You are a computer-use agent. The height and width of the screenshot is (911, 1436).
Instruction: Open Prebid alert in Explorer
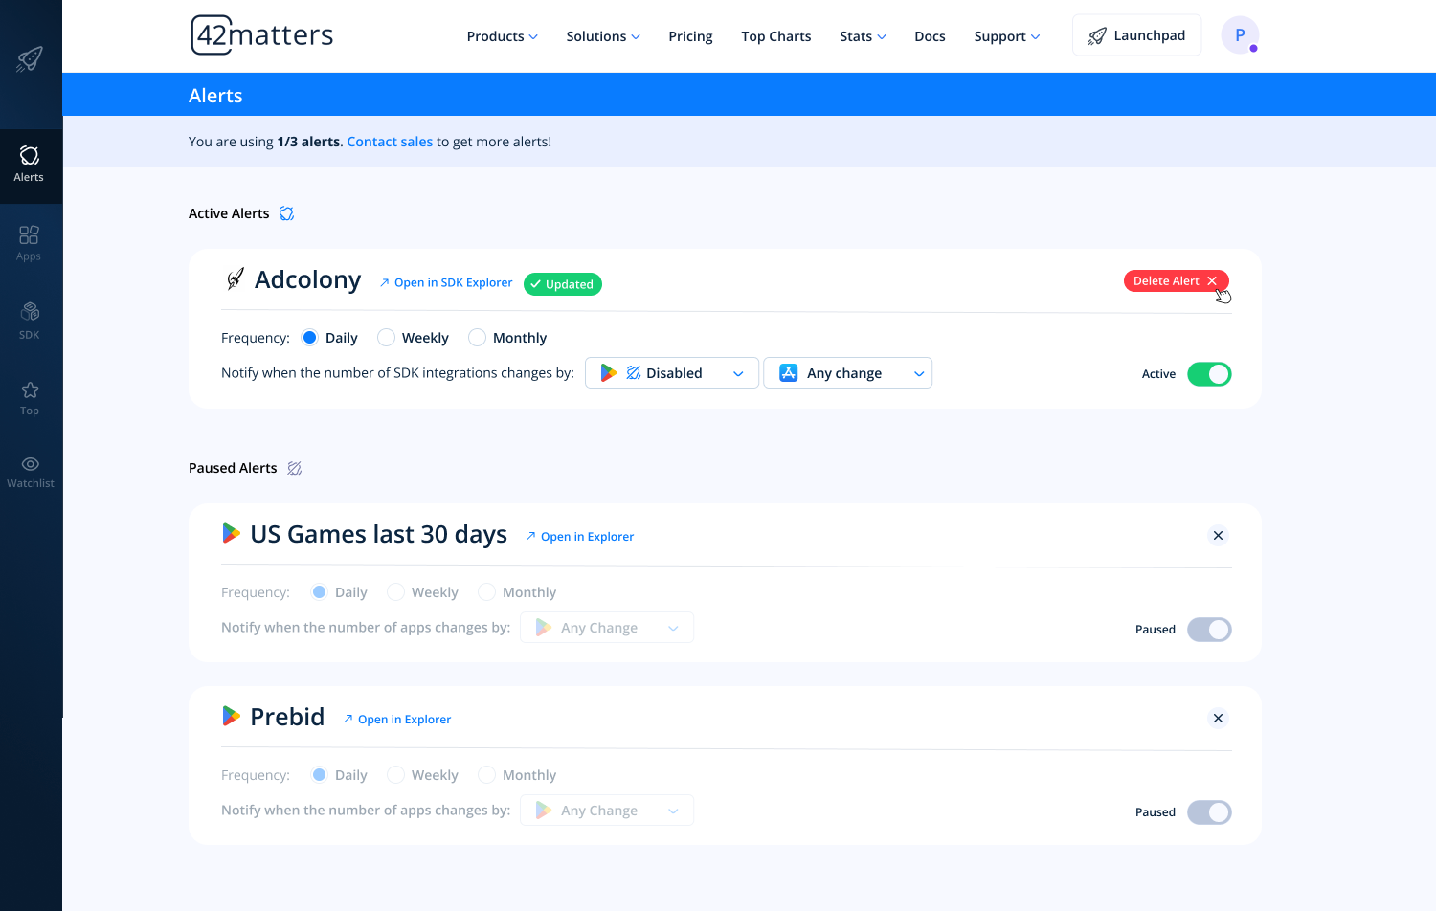[397, 720]
